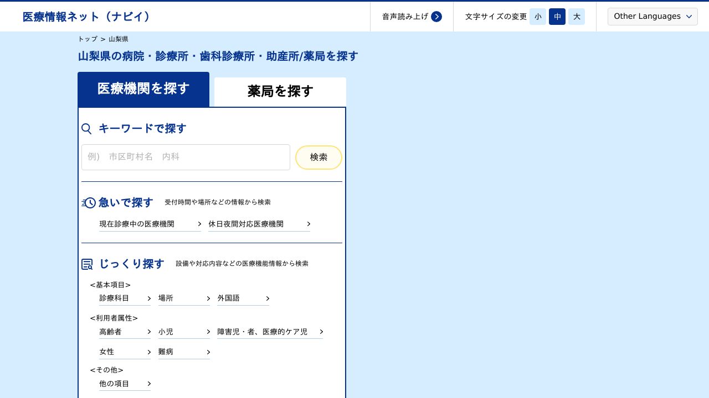
Task: Click the document icon beside じっくり探す
Action: [87, 264]
